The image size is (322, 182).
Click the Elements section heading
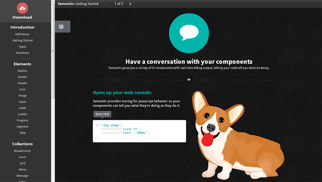(22, 64)
